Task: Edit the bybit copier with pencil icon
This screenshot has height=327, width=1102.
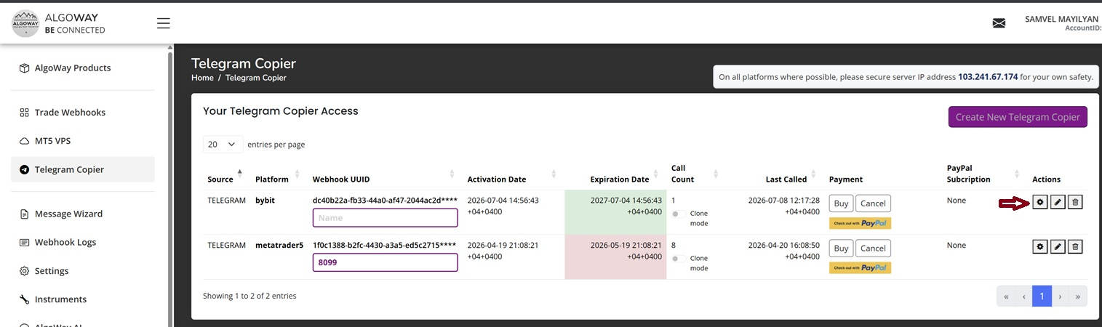Action: 1058,202
